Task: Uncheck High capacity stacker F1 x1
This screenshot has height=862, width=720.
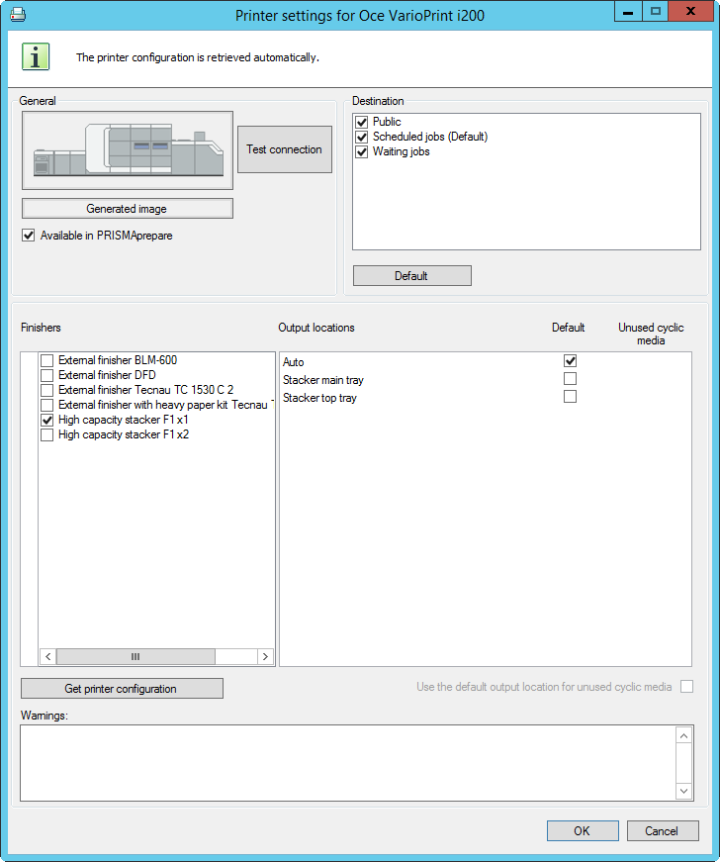Action: pyautogui.click(x=47, y=420)
